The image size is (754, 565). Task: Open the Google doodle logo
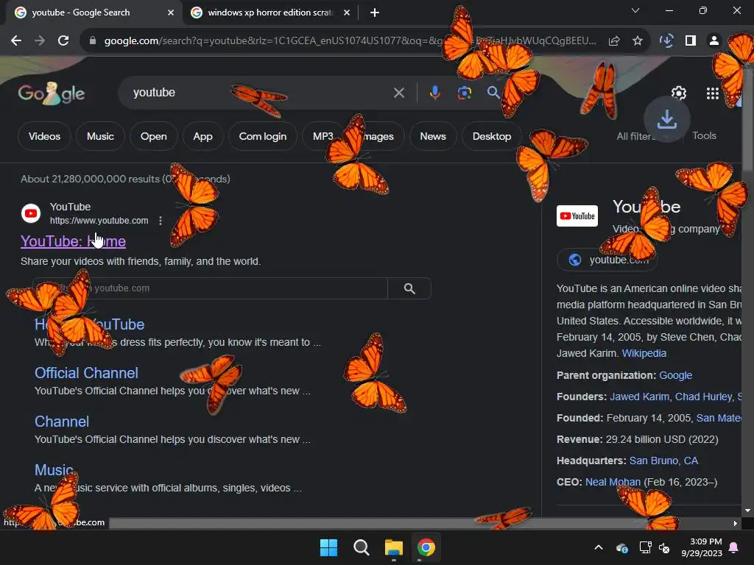coord(52,93)
